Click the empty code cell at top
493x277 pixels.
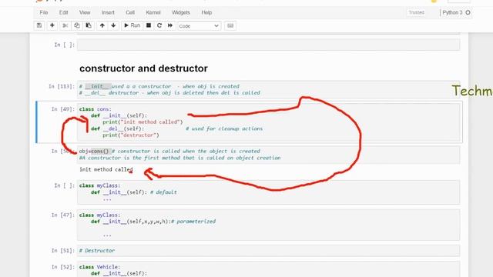point(269,45)
